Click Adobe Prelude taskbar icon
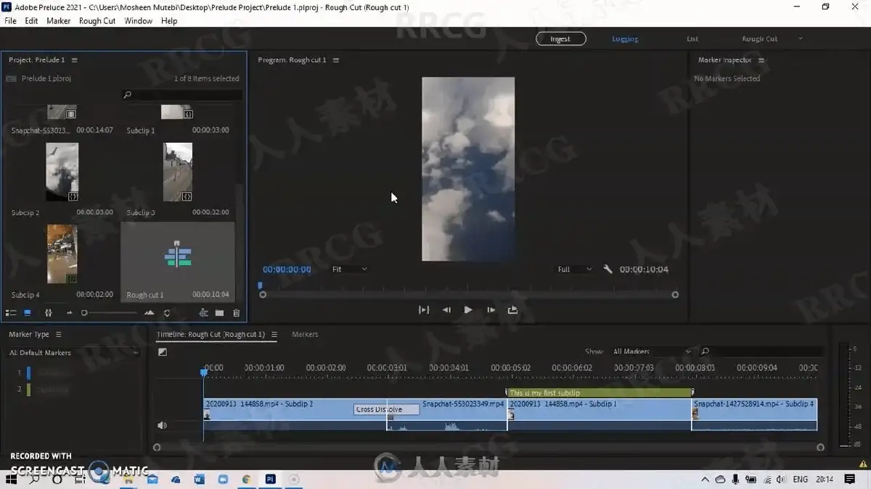 [x=270, y=480]
